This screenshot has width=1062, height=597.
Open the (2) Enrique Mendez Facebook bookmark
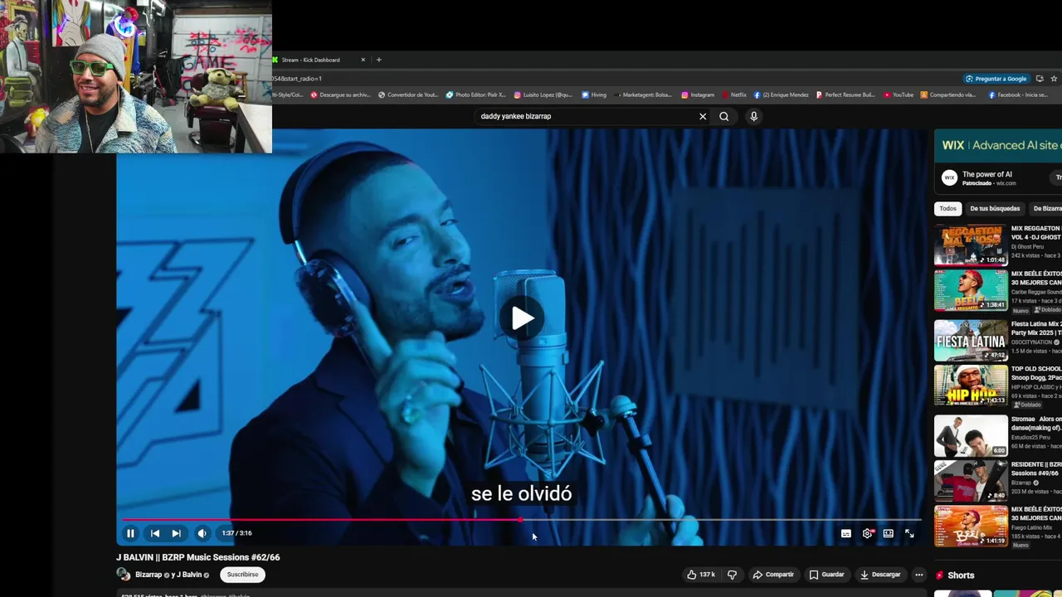[x=781, y=95]
